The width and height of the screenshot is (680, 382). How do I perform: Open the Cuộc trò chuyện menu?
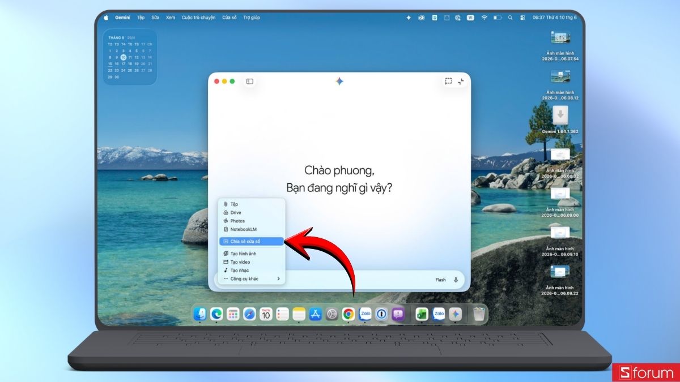pyautogui.click(x=198, y=18)
